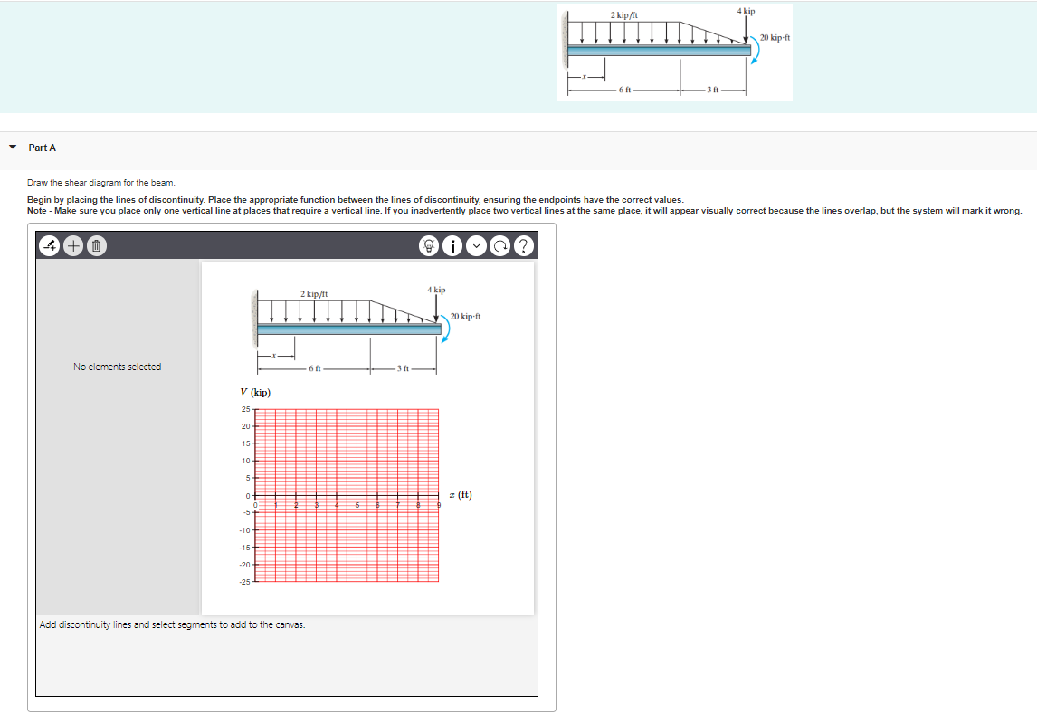Collapse the Part A section triangle

(x=11, y=147)
